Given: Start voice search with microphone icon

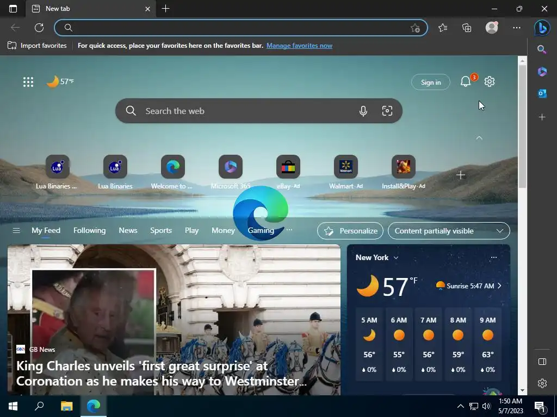Looking at the screenshot, I should point(363,111).
